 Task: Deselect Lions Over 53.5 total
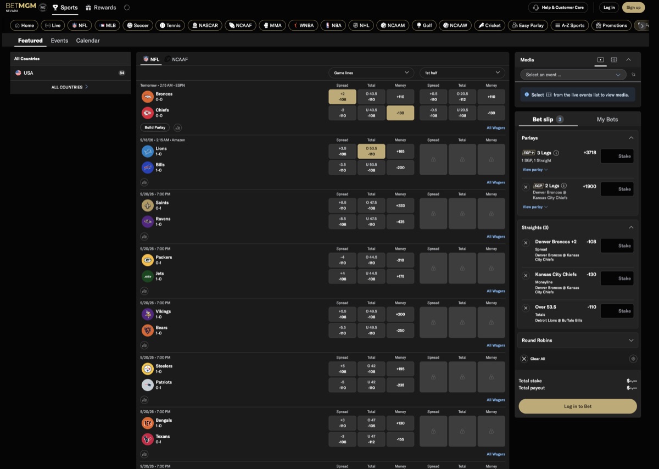pyautogui.click(x=371, y=151)
